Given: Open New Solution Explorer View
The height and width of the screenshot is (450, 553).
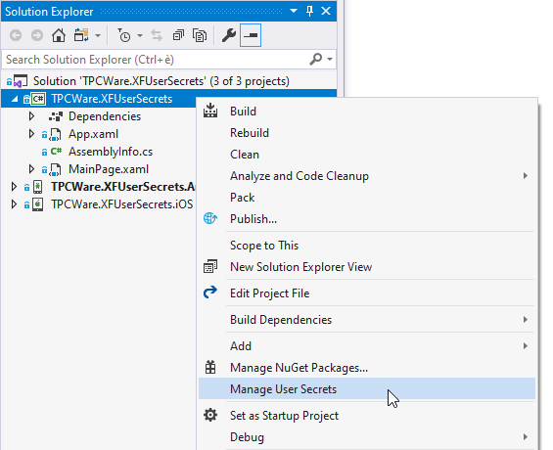Looking at the screenshot, I should point(367,267).
